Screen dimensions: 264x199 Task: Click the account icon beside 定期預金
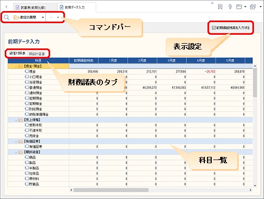point(27,98)
